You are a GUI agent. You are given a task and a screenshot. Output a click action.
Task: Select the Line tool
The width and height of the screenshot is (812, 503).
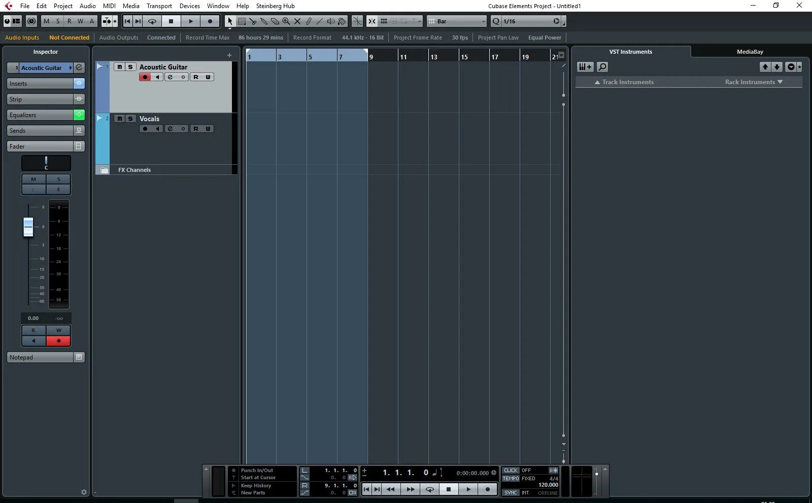[319, 21]
